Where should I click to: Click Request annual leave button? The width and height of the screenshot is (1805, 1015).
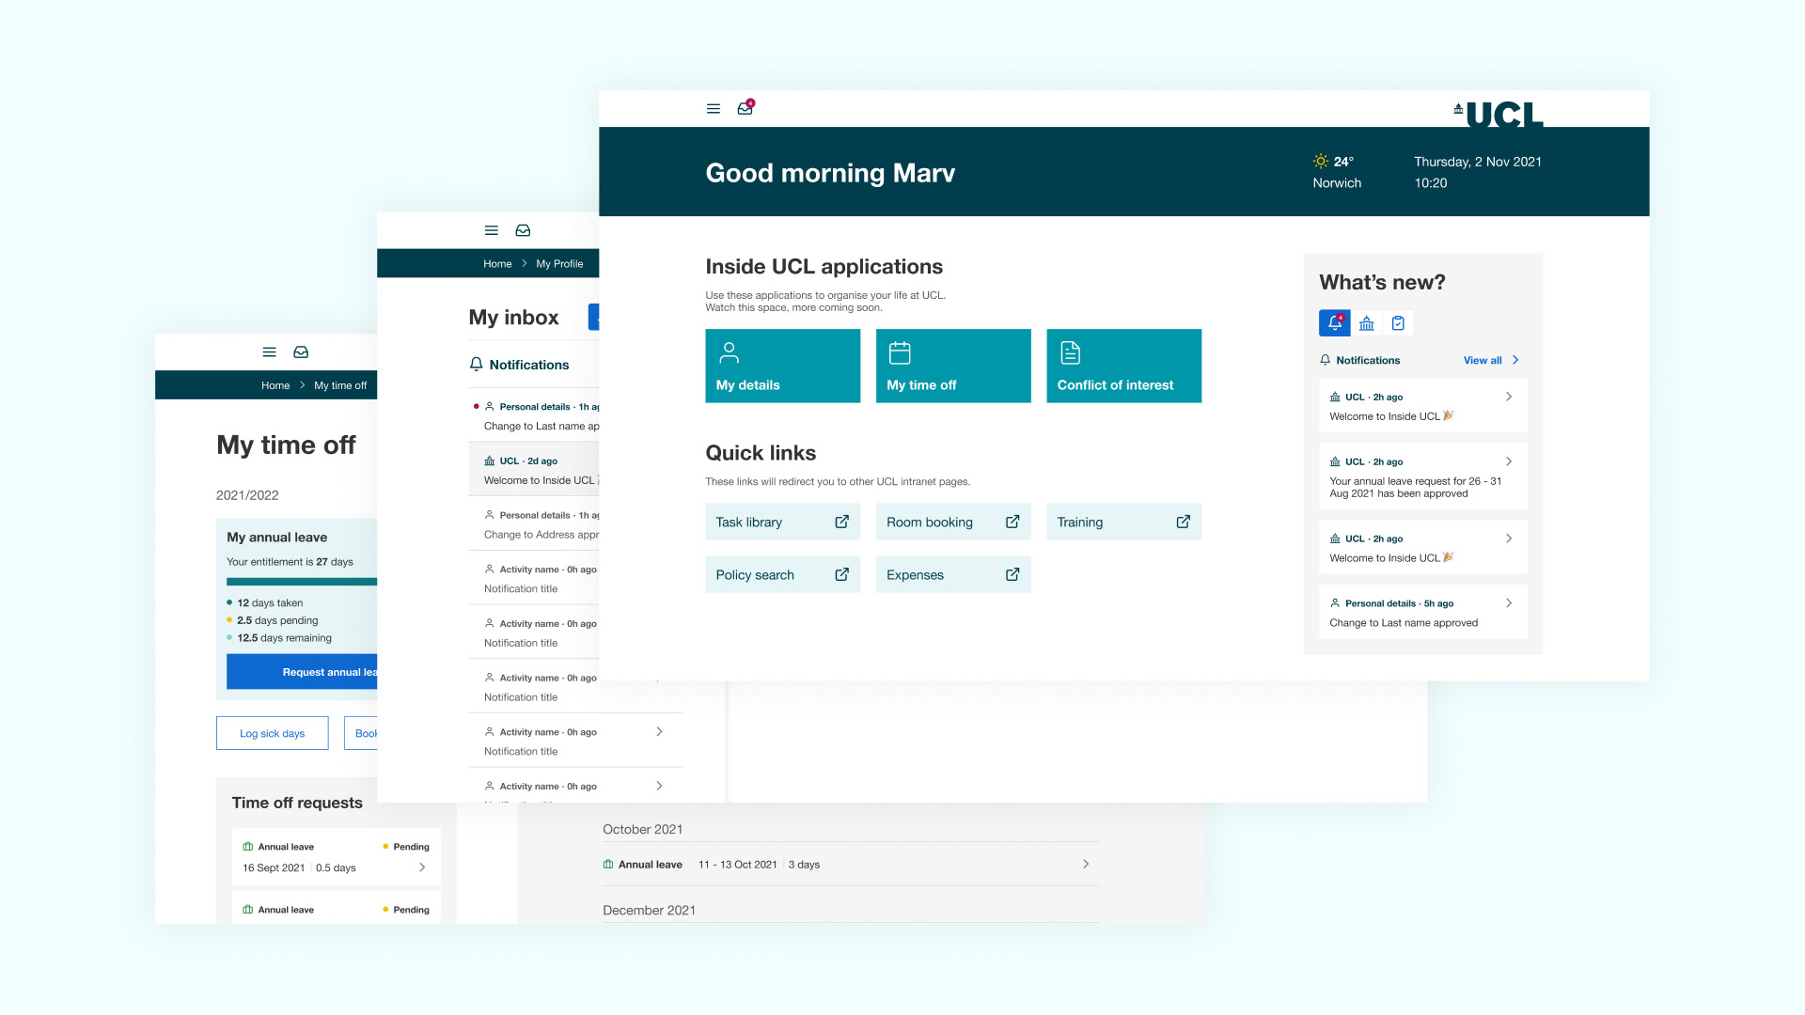(302, 672)
